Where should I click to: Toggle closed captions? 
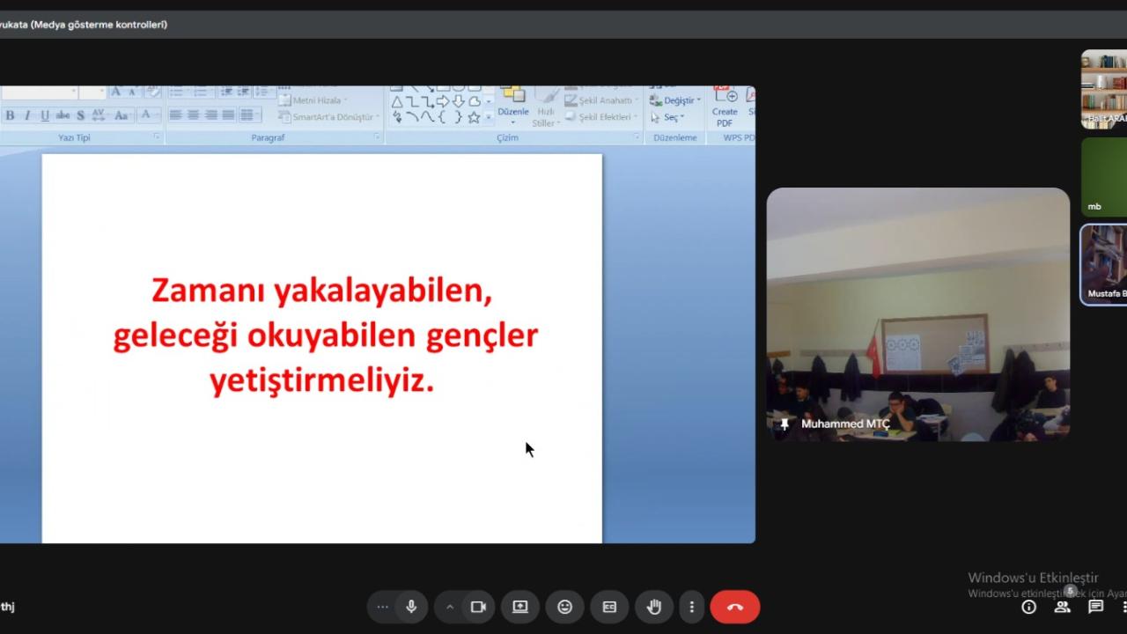[609, 607]
